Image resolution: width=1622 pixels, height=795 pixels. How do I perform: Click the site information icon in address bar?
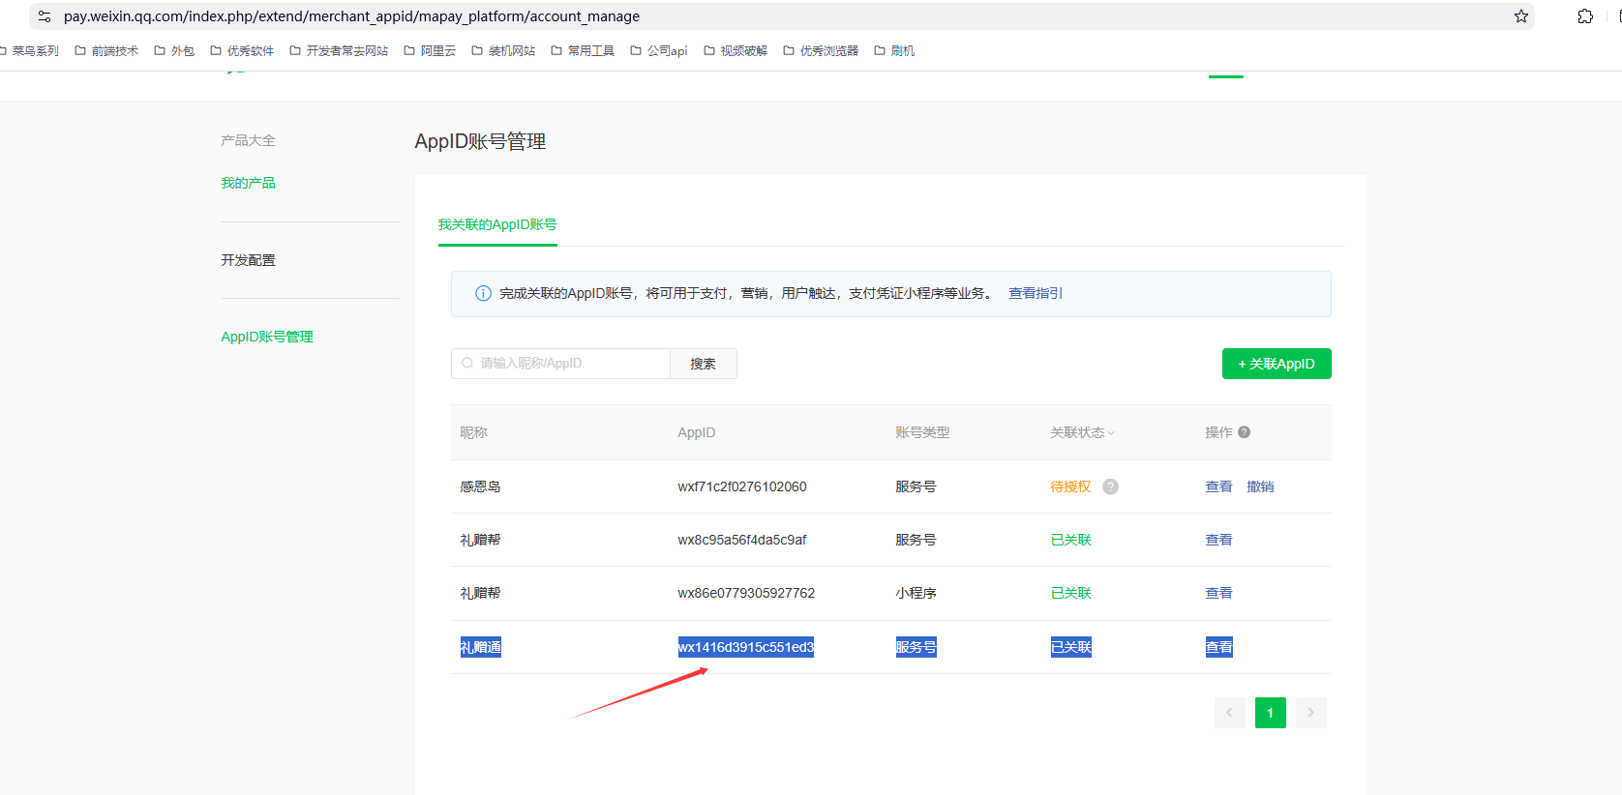click(45, 16)
